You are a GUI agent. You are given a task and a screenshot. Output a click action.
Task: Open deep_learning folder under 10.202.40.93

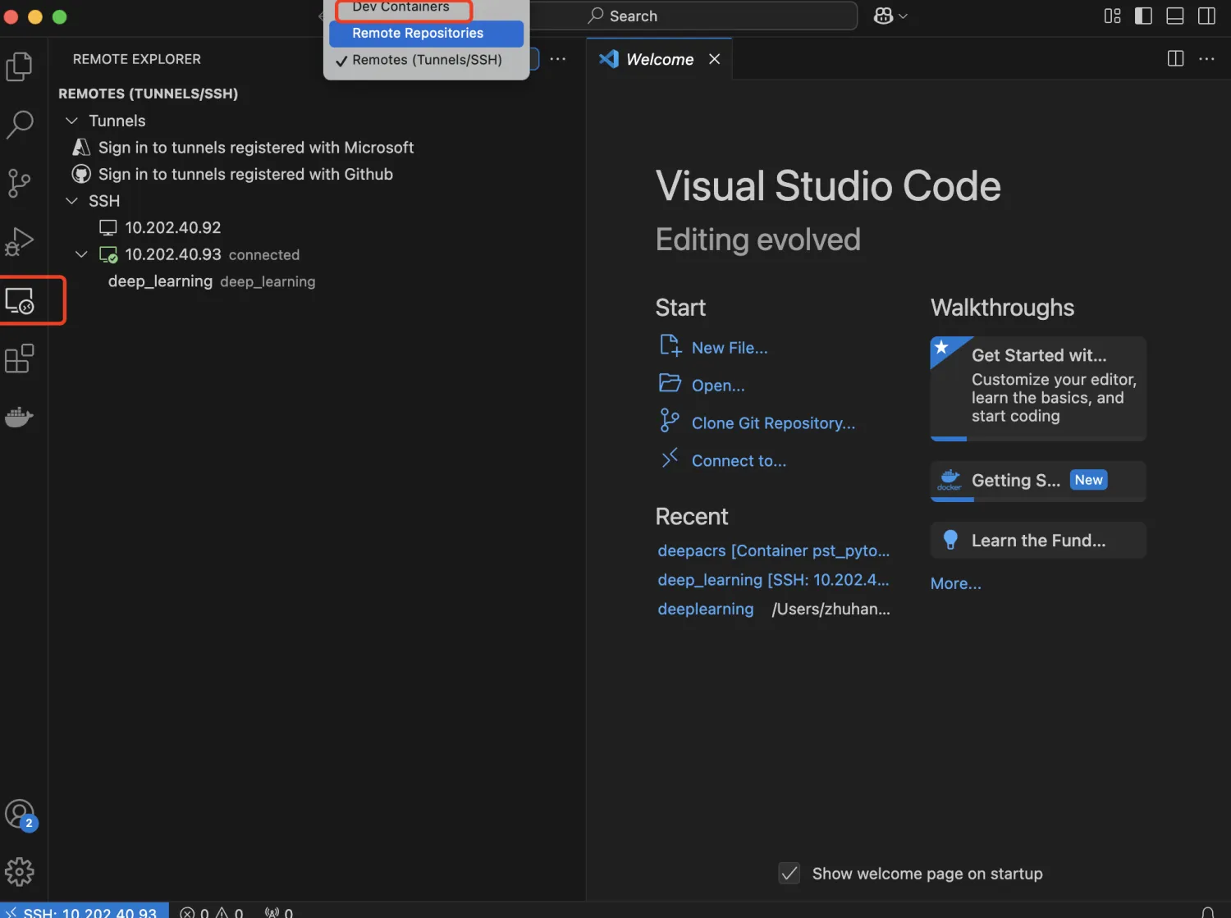point(160,281)
